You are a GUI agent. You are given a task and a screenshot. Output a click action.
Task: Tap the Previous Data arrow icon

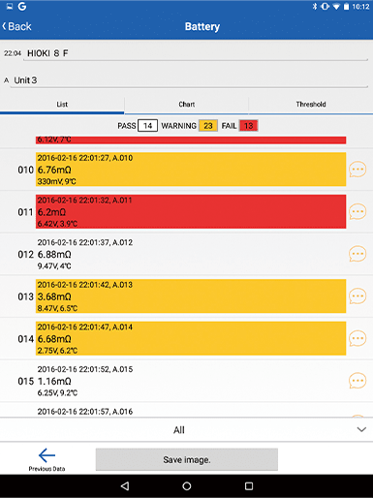coord(47,455)
